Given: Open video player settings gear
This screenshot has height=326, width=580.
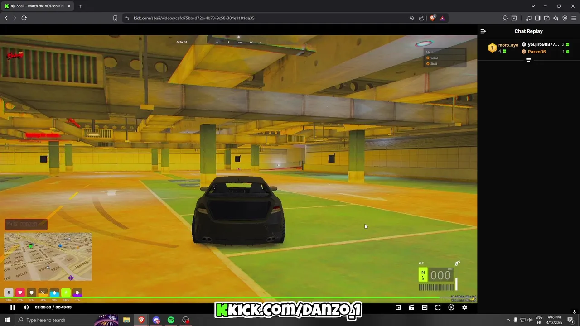Looking at the screenshot, I should [464, 307].
